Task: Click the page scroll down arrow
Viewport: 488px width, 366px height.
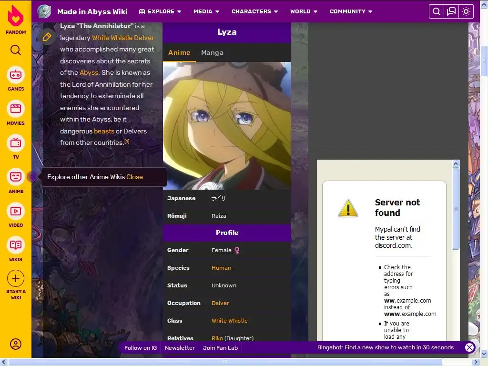Action: pos(484,354)
